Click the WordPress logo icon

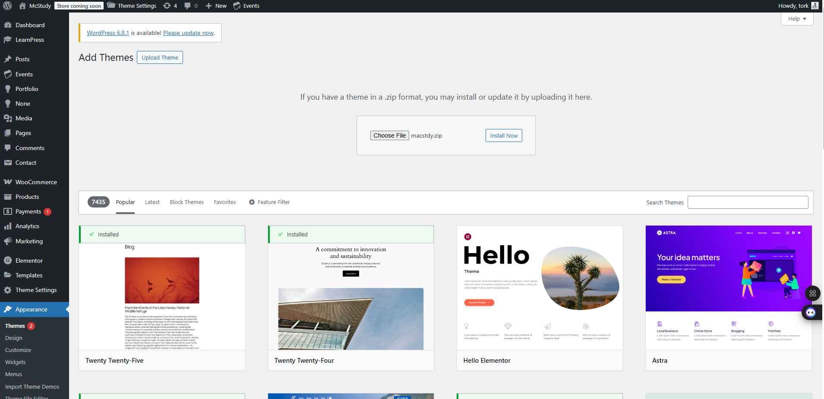point(7,6)
